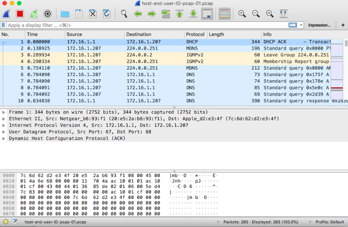Jump to first packet icon
The image size is (348, 227).
pos(179,14)
